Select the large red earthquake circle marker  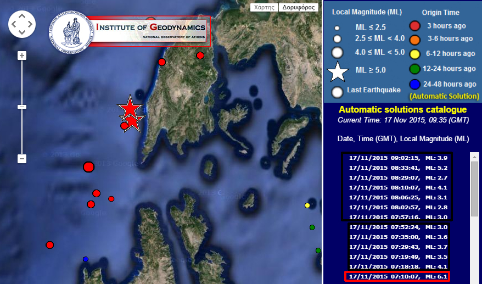pyautogui.click(x=88, y=166)
